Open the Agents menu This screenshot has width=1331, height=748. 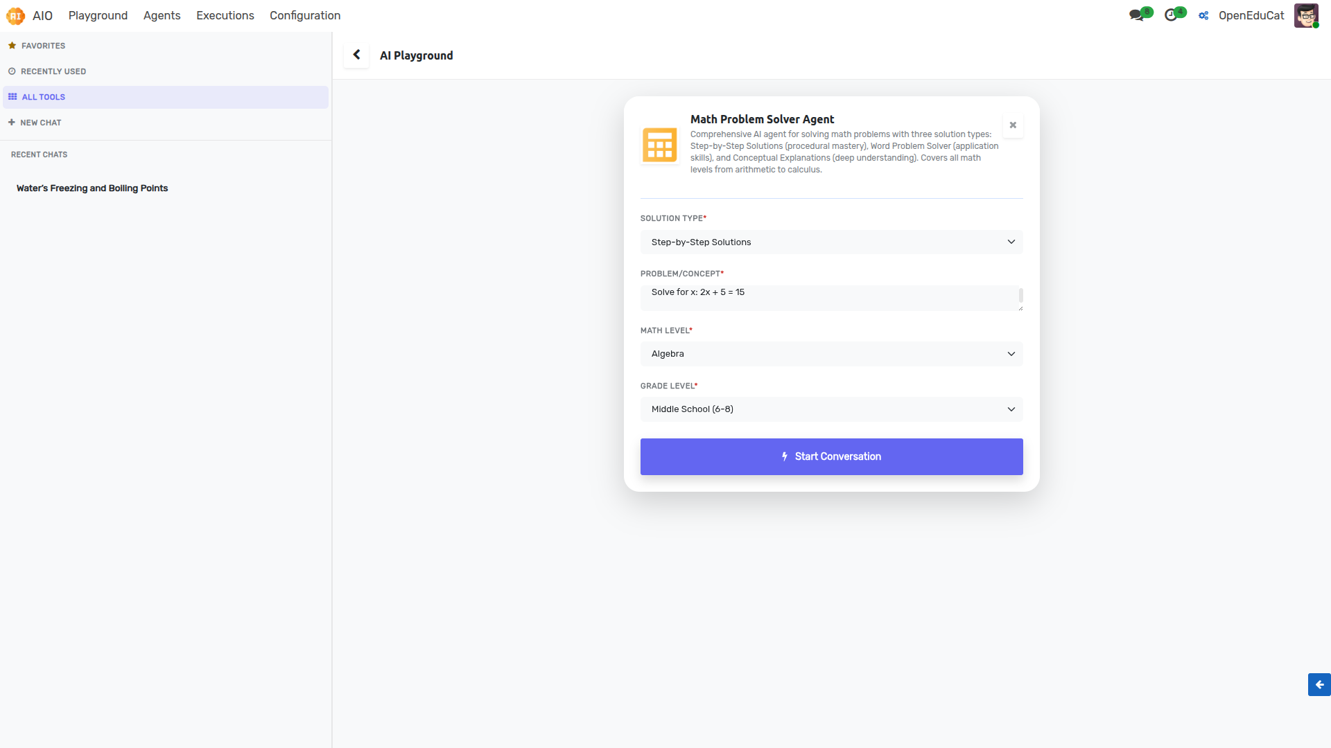click(x=162, y=15)
